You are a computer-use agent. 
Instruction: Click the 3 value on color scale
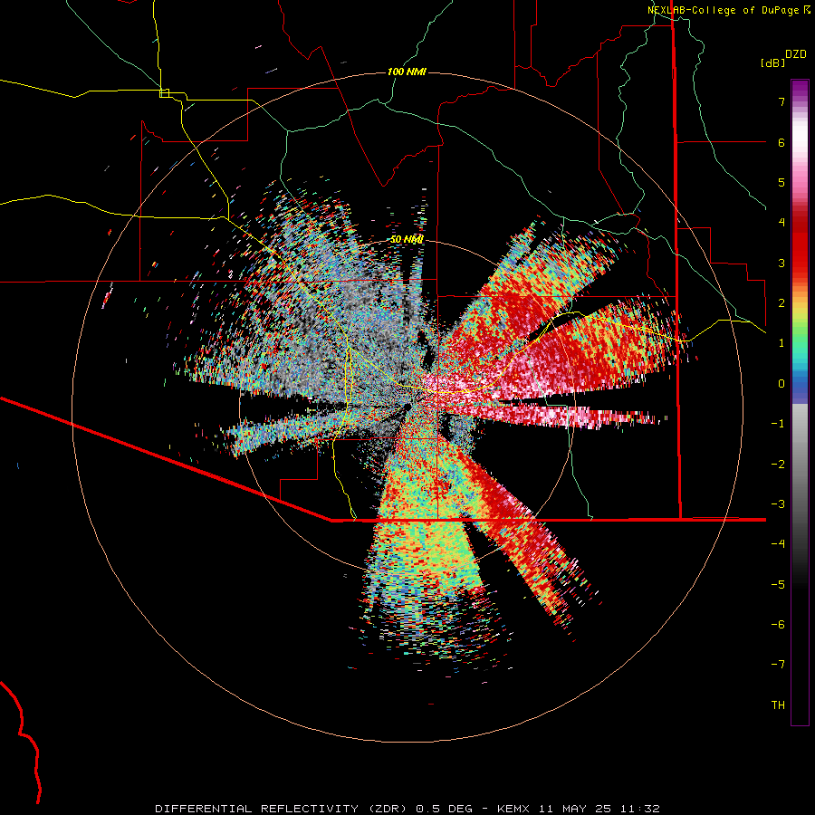[x=781, y=263]
